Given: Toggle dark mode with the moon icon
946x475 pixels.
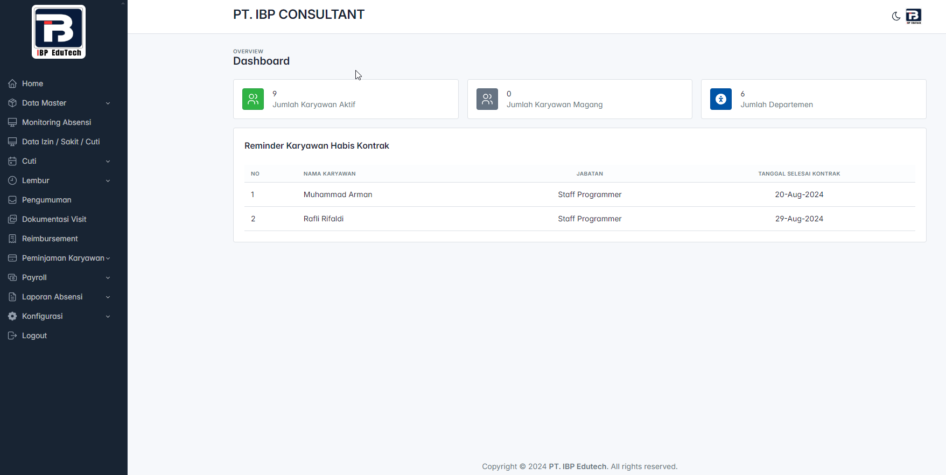Looking at the screenshot, I should (896, 16).
